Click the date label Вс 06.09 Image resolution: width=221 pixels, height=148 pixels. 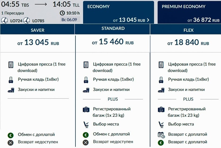(x=69, y=20)
